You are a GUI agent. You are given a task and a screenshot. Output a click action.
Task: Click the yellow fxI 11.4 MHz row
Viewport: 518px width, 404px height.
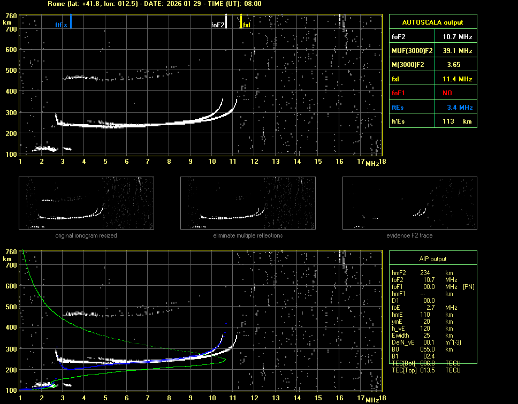coord(432,79)
